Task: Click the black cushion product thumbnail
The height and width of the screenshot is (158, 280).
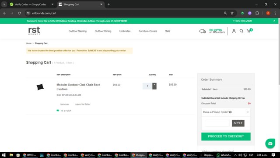Action: pos(40,87)
